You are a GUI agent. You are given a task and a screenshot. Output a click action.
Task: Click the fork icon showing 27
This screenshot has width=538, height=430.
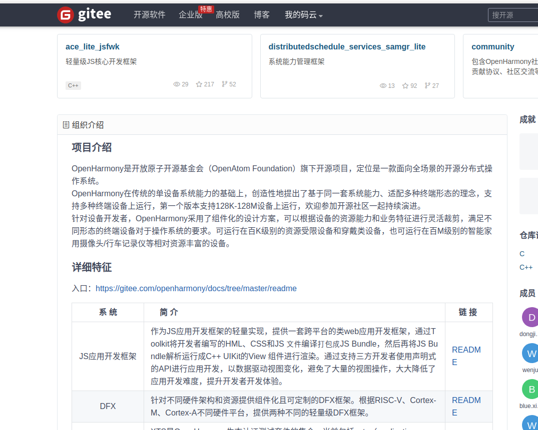tap(427, 85)
